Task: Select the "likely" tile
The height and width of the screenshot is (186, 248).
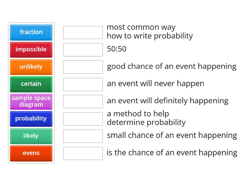Action: (31, 136)
